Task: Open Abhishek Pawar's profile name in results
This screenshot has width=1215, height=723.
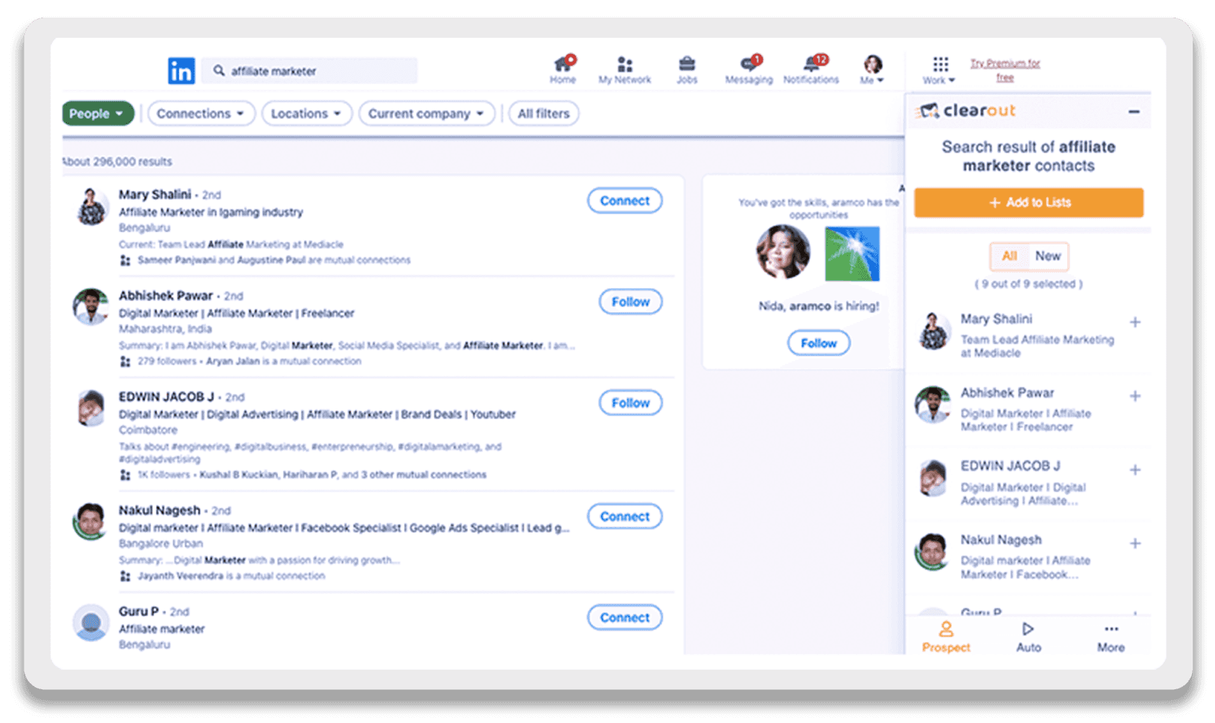Action: (165, 296)
